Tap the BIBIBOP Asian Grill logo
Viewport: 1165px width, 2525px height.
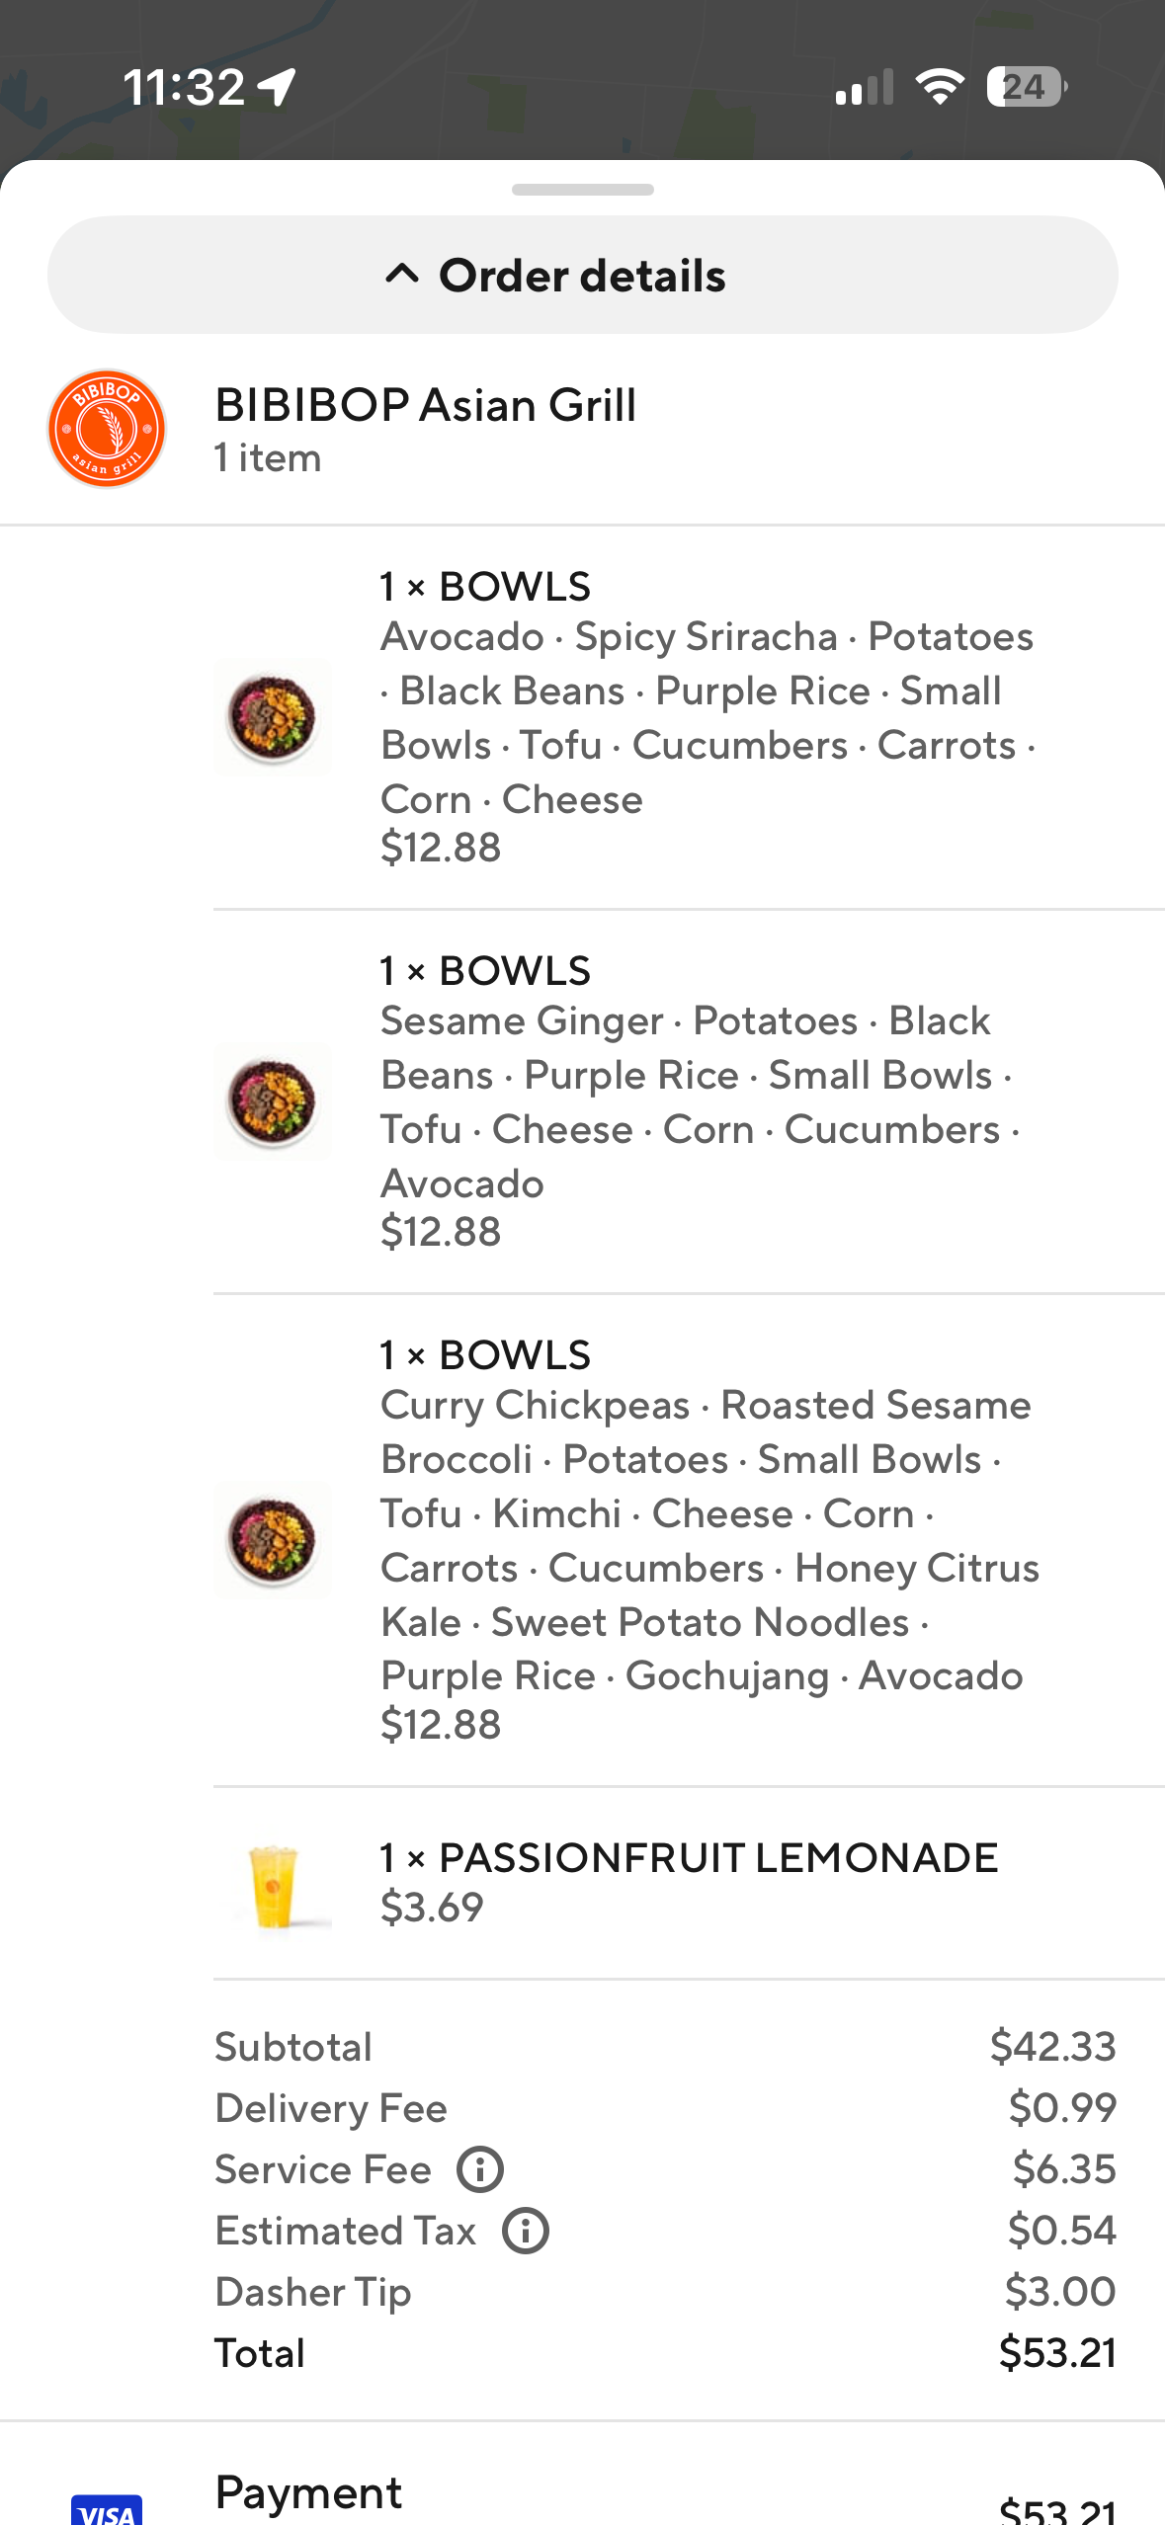coord(107,429)
